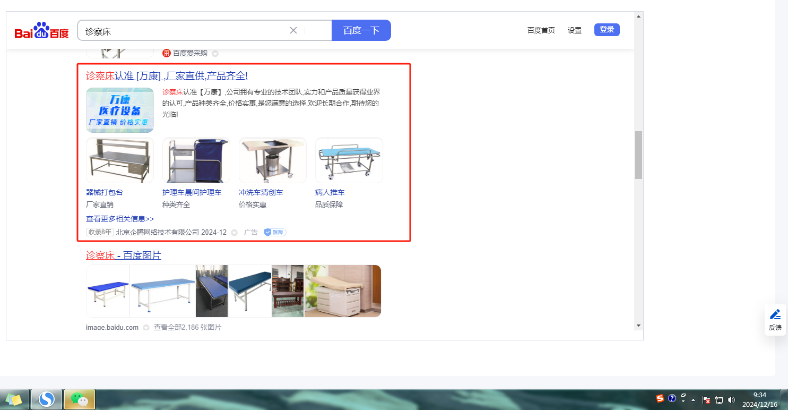Click the 收录8年 badge
Image resolution: width=788 pixels, height=410 pixels.
[x=100, y=232]
